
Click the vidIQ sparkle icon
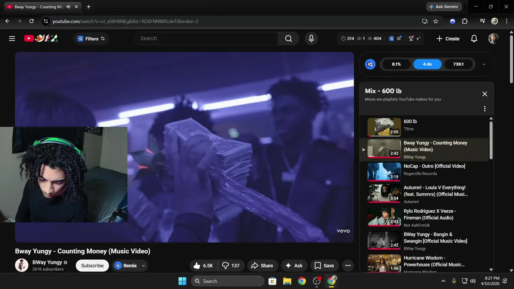418,39
